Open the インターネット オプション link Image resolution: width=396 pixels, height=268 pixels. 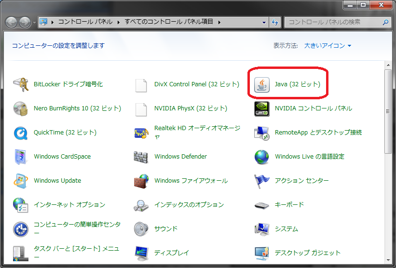(69, 205)
